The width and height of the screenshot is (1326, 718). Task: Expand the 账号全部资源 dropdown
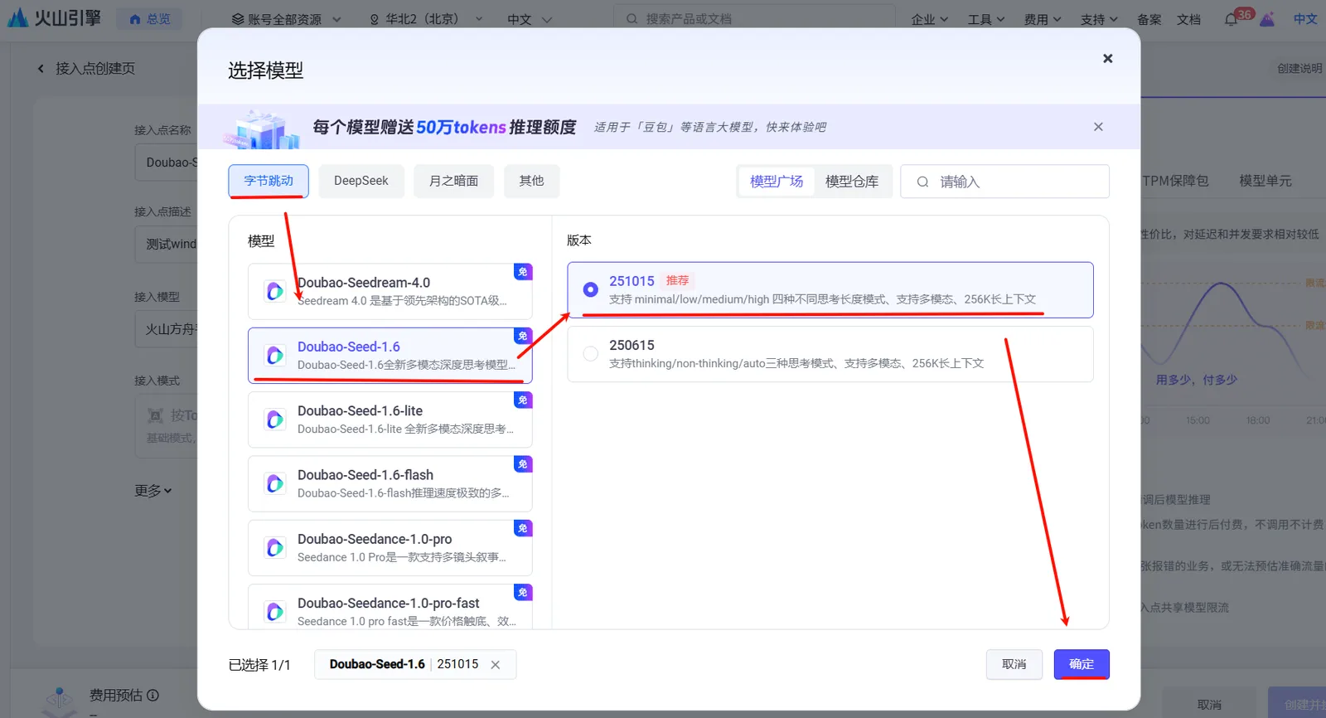click(286, 19)
